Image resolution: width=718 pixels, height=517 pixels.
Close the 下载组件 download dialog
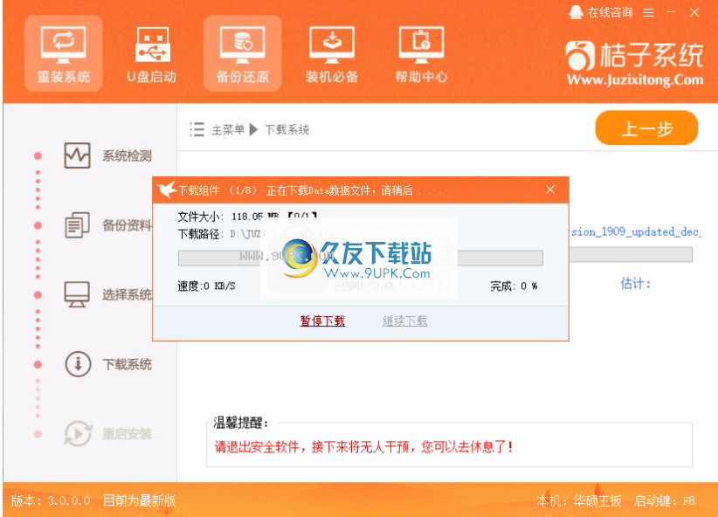pos(550,190)
